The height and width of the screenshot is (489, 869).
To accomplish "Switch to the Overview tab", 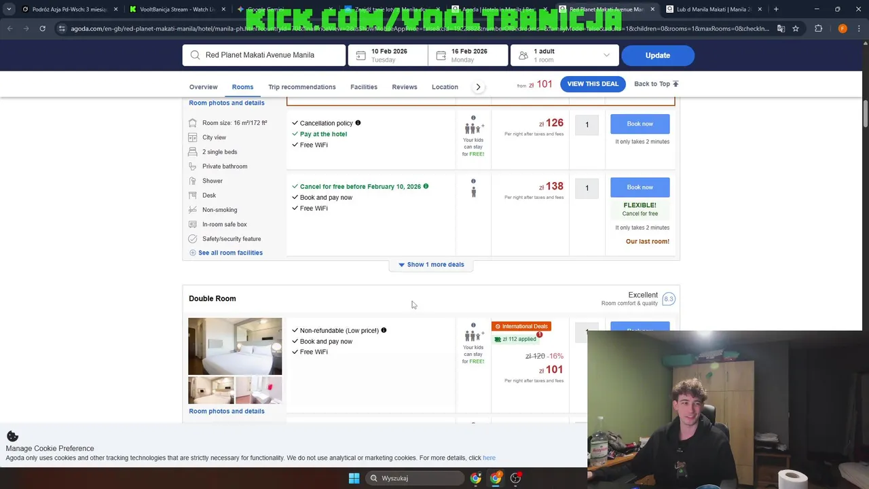I will [204, 87].
